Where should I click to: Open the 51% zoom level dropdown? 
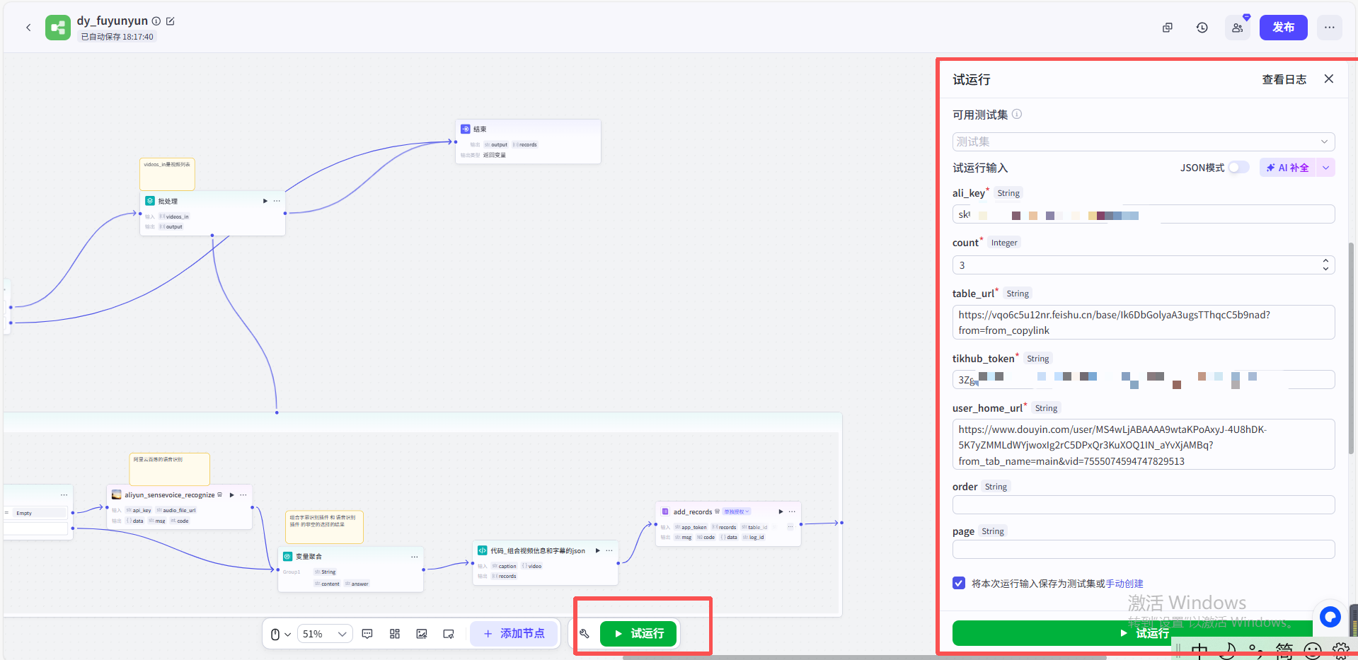point(324,634)
